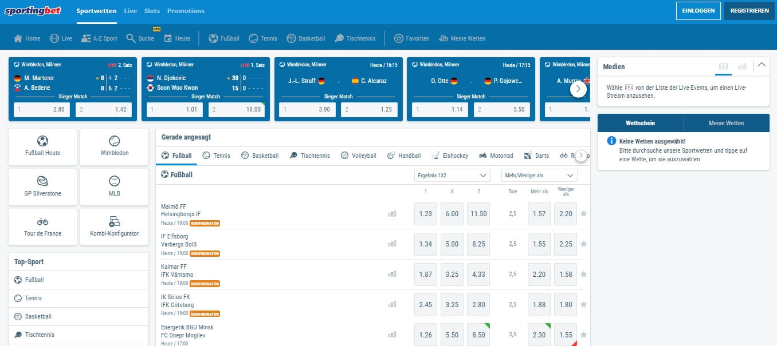The height and width of the screenshot is (346, 777).
Task: Select the Tour de France tile
Action: [42, 227]
